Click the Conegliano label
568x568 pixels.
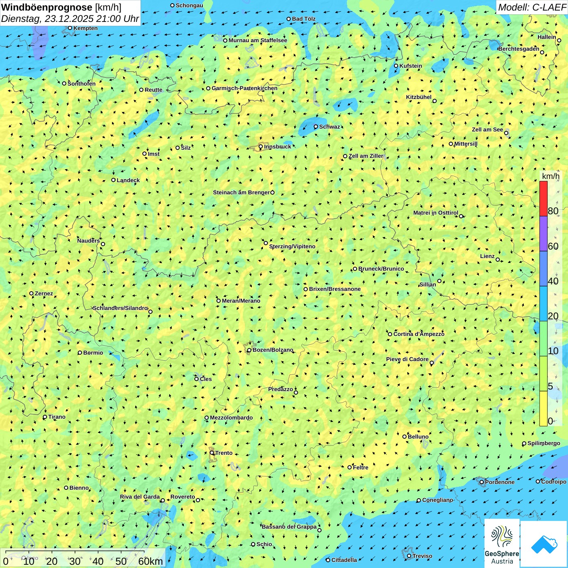pyautogui.click(x=437, y=500)
